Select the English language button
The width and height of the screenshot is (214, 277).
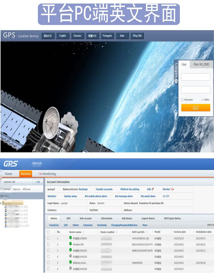pos(63,36)
